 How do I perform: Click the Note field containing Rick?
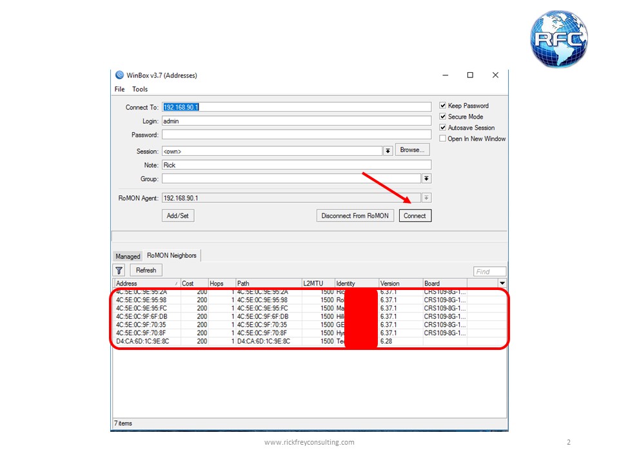[297, 165]
